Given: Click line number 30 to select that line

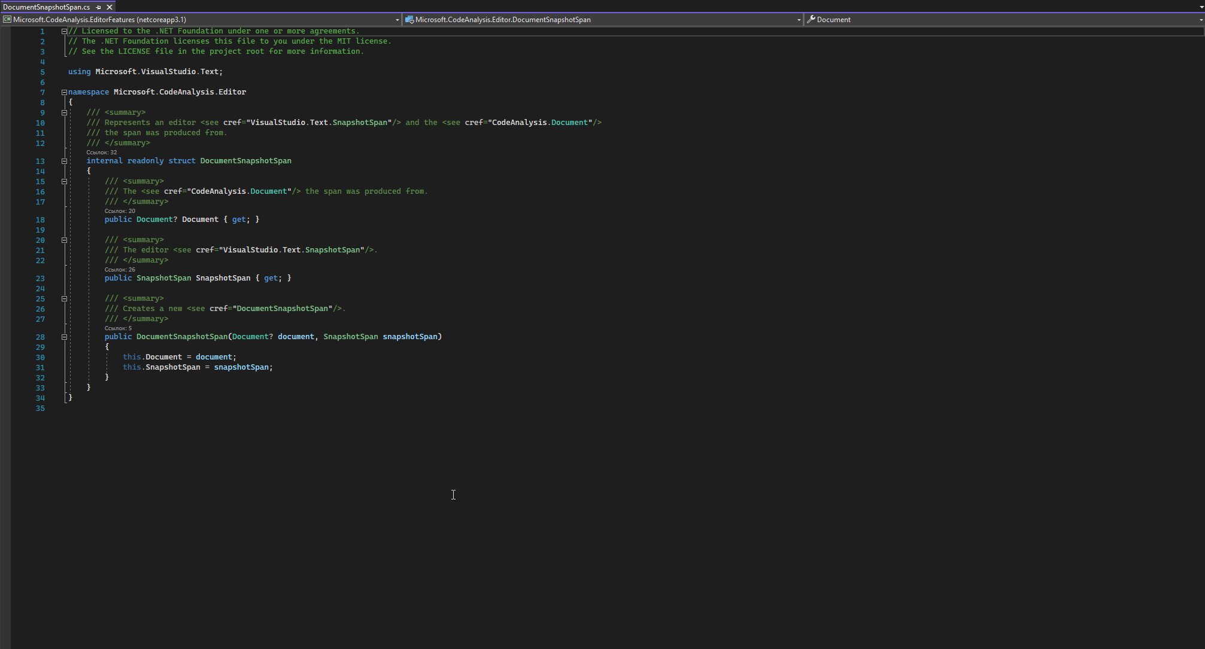Looking at the screenshot, I should tap(40, 357).
